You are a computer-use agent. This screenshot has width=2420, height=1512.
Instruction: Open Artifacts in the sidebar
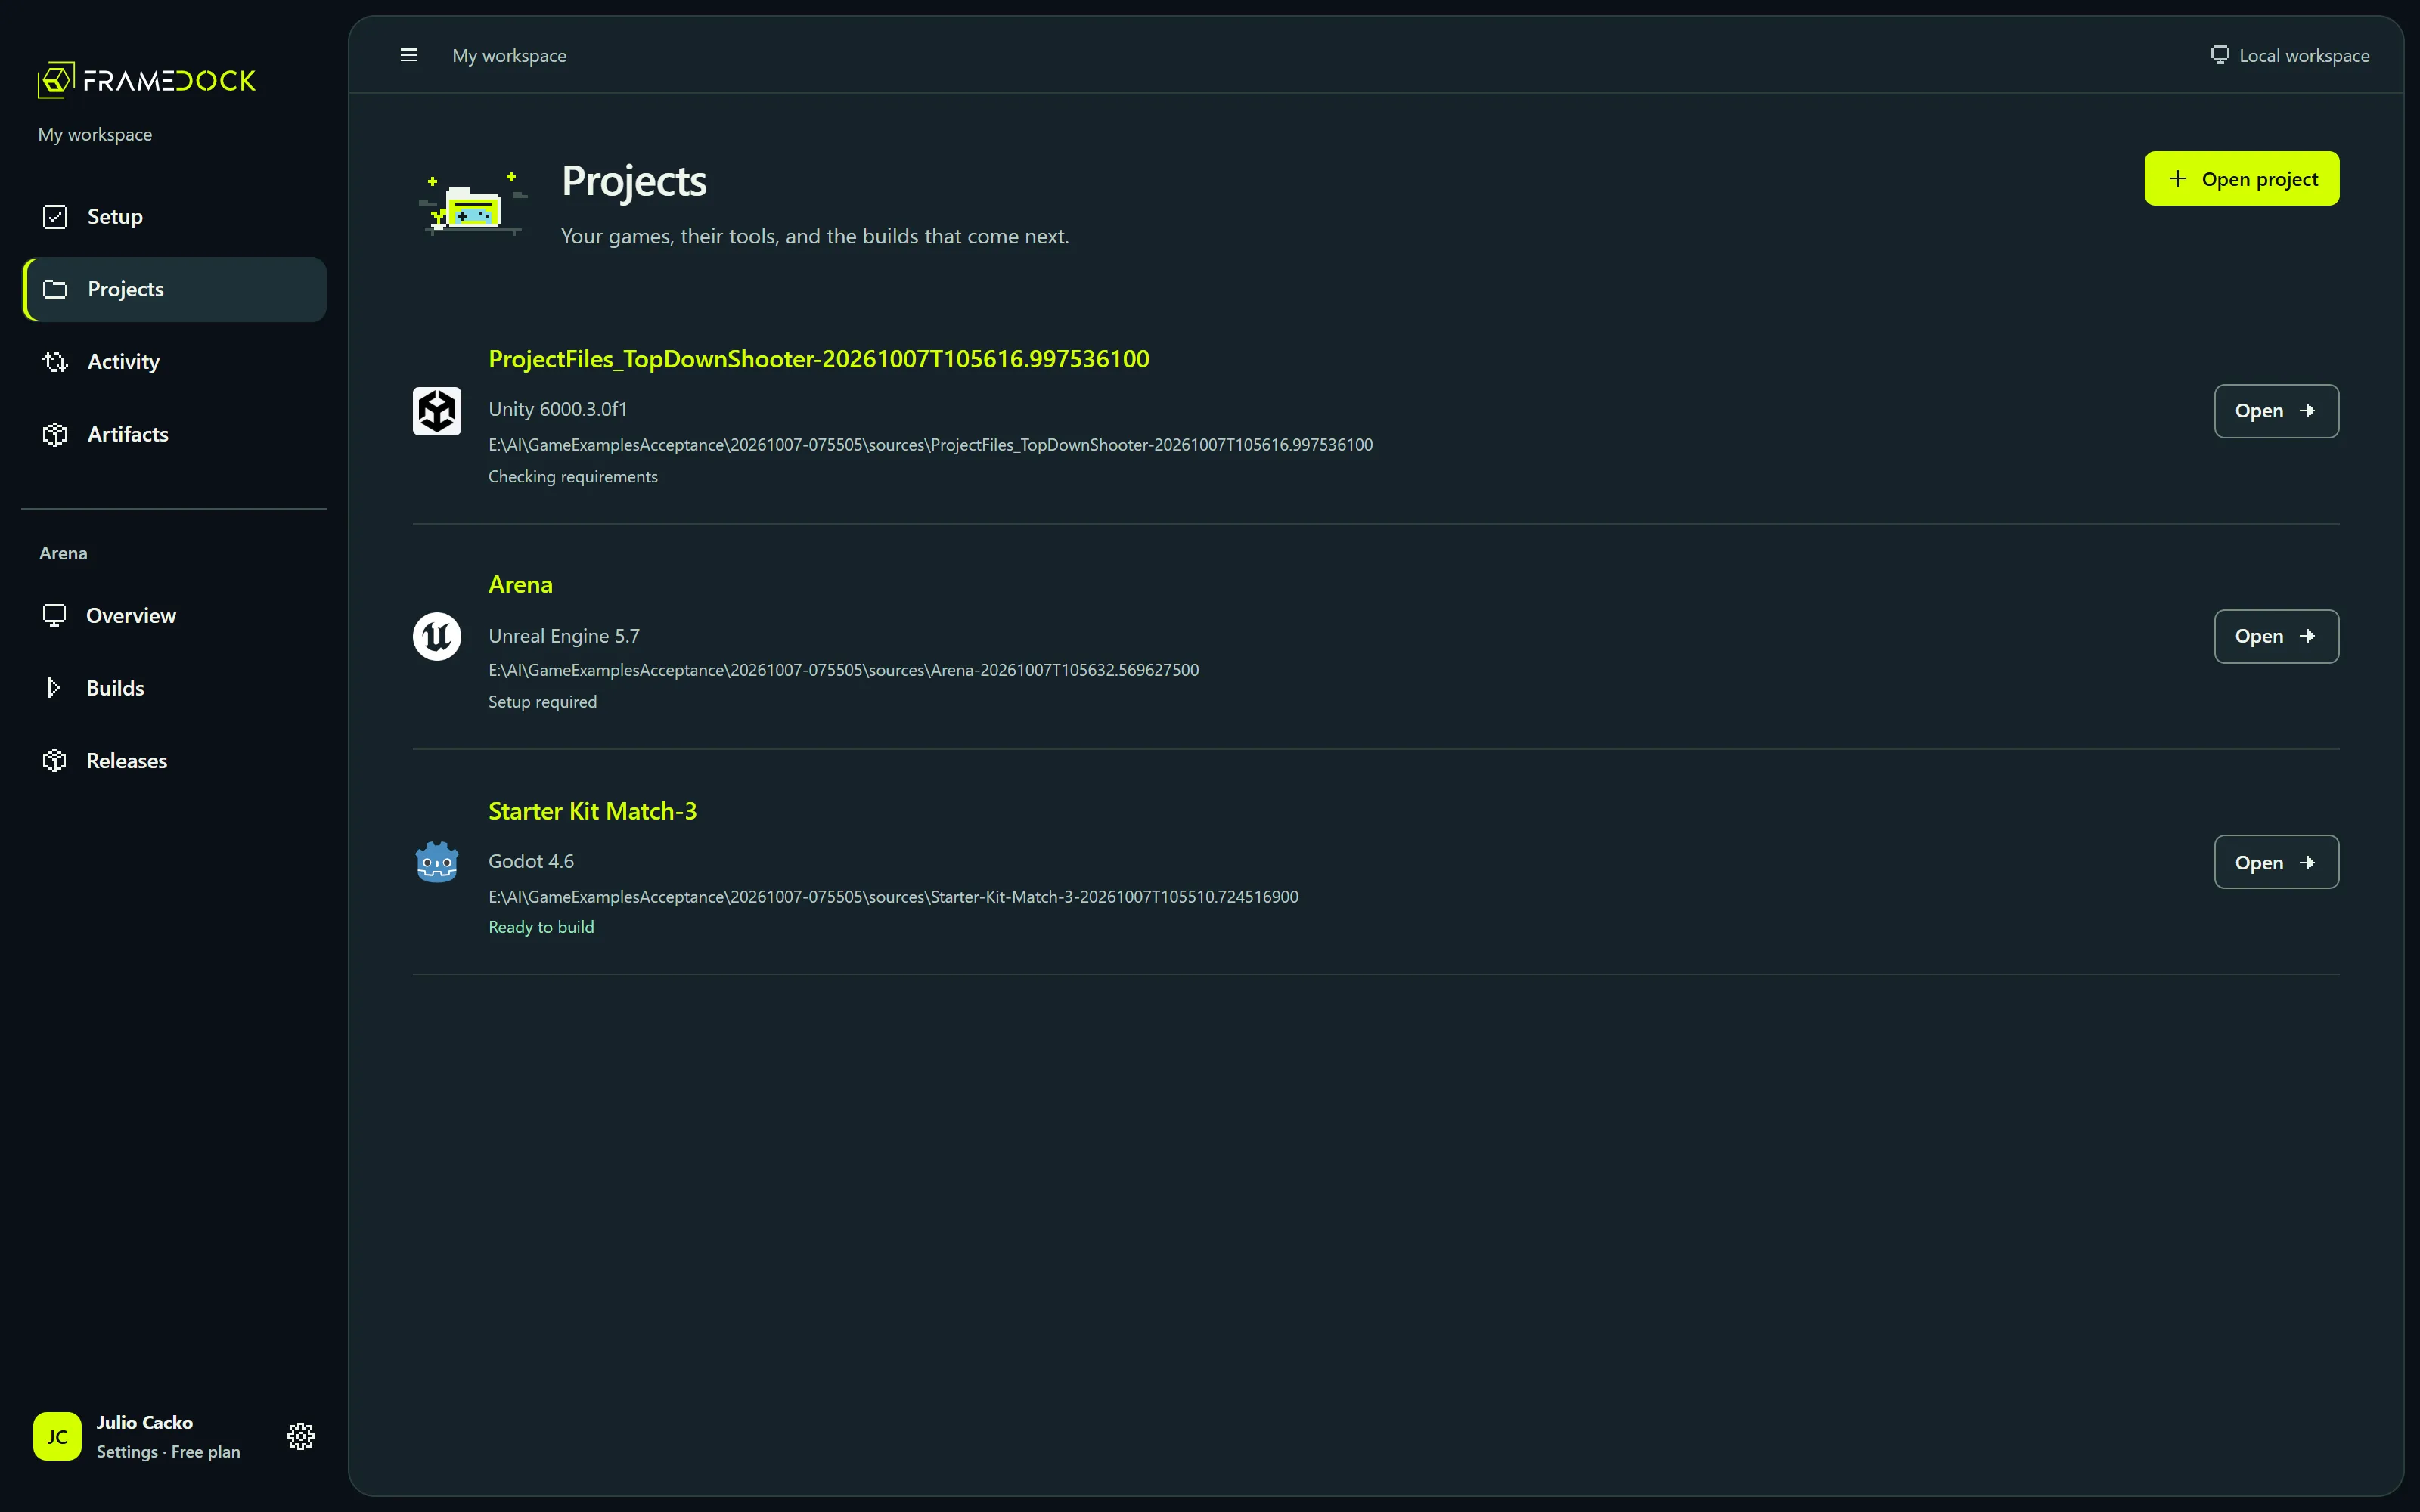tap(174, 434)
